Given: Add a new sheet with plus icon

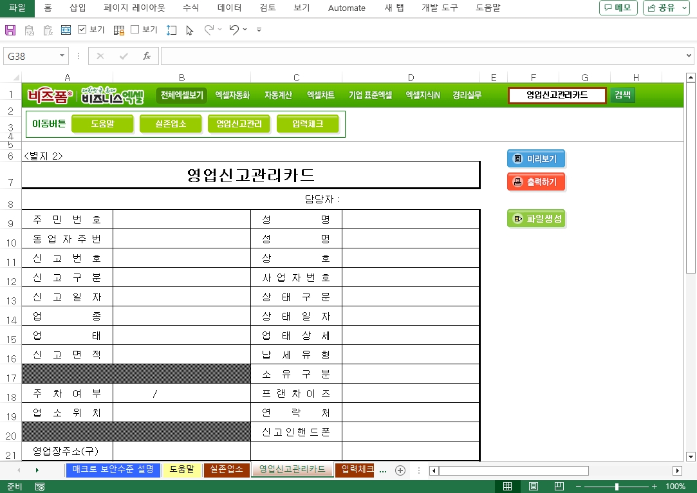Looking at the screenshot, I should pos(400,470).
